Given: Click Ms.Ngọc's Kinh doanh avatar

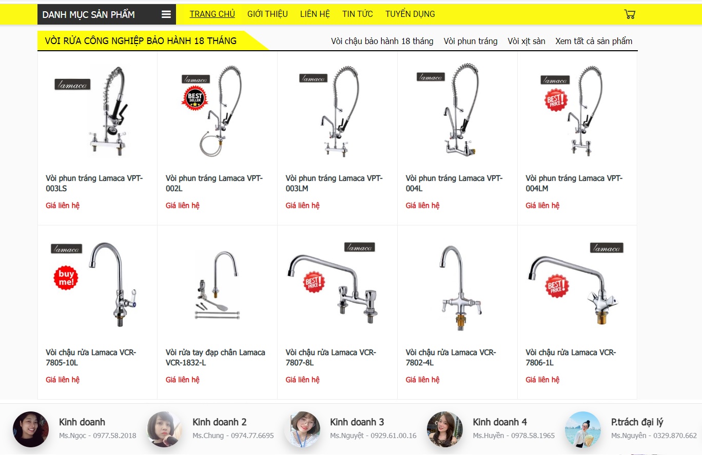Looking at the screenshot, I should [31, 429].
